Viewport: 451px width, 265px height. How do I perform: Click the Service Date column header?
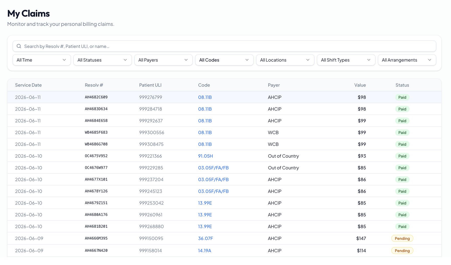[x=28, y=85]
